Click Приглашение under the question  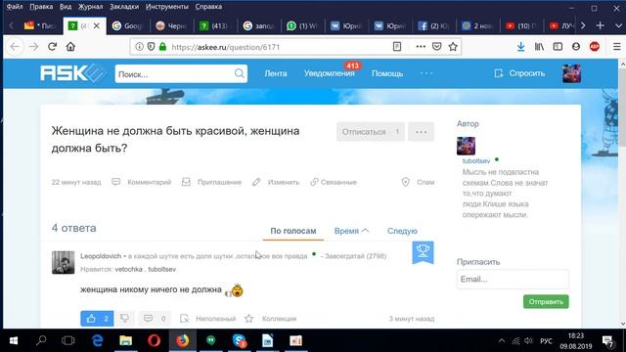(211, 182)
